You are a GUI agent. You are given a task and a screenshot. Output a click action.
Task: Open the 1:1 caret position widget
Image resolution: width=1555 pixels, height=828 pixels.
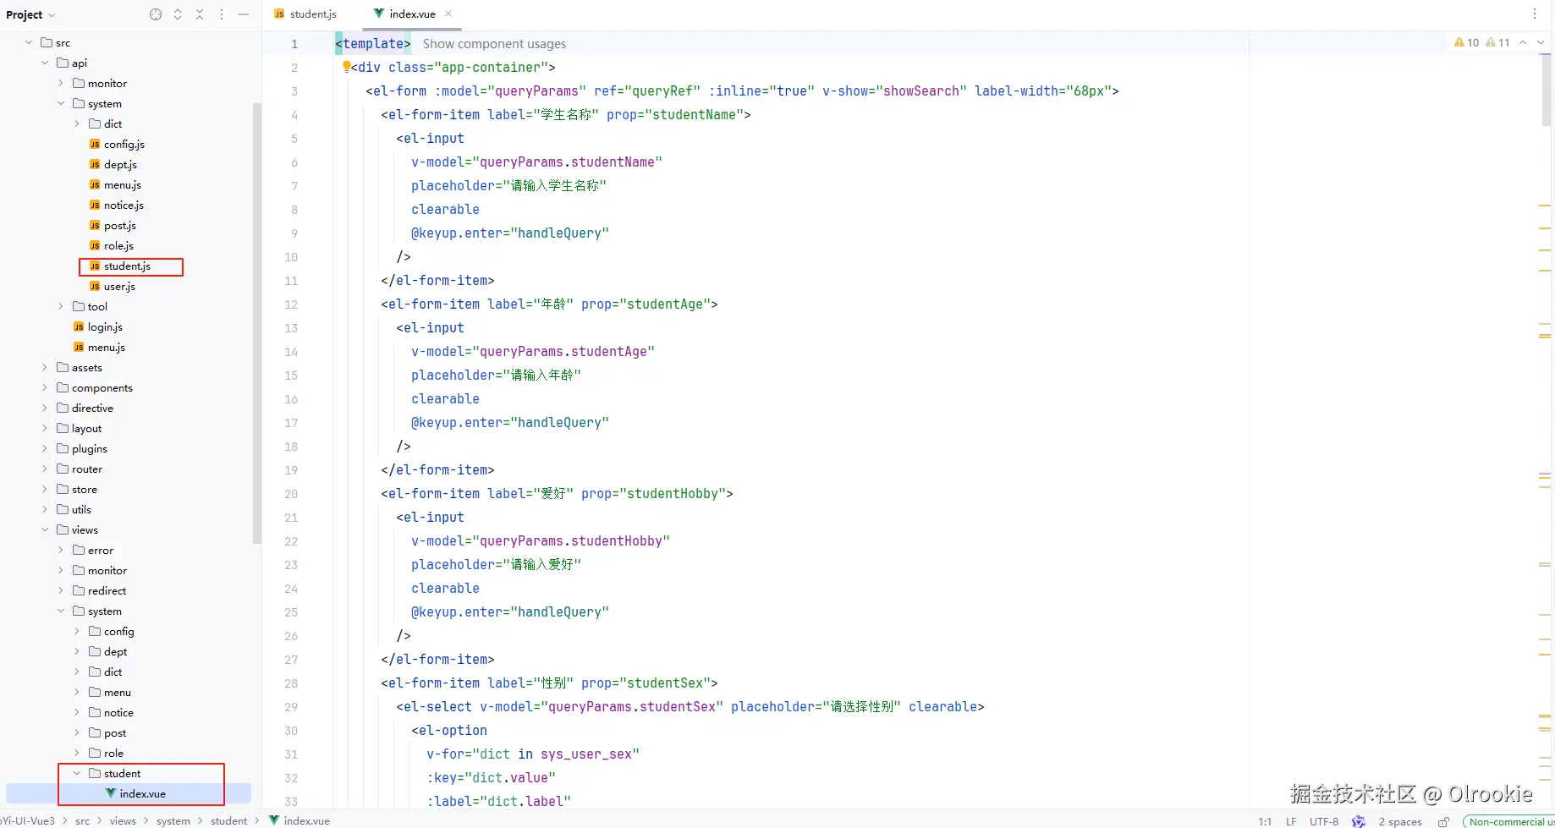tap(1265, 821)
